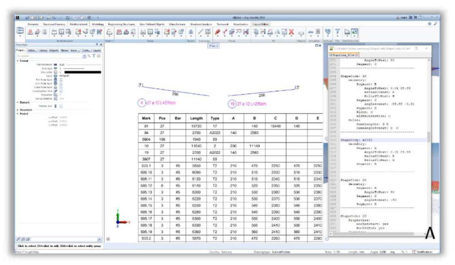
Task: Open the Modeling ribbon tab
Action: coord(97,24)
